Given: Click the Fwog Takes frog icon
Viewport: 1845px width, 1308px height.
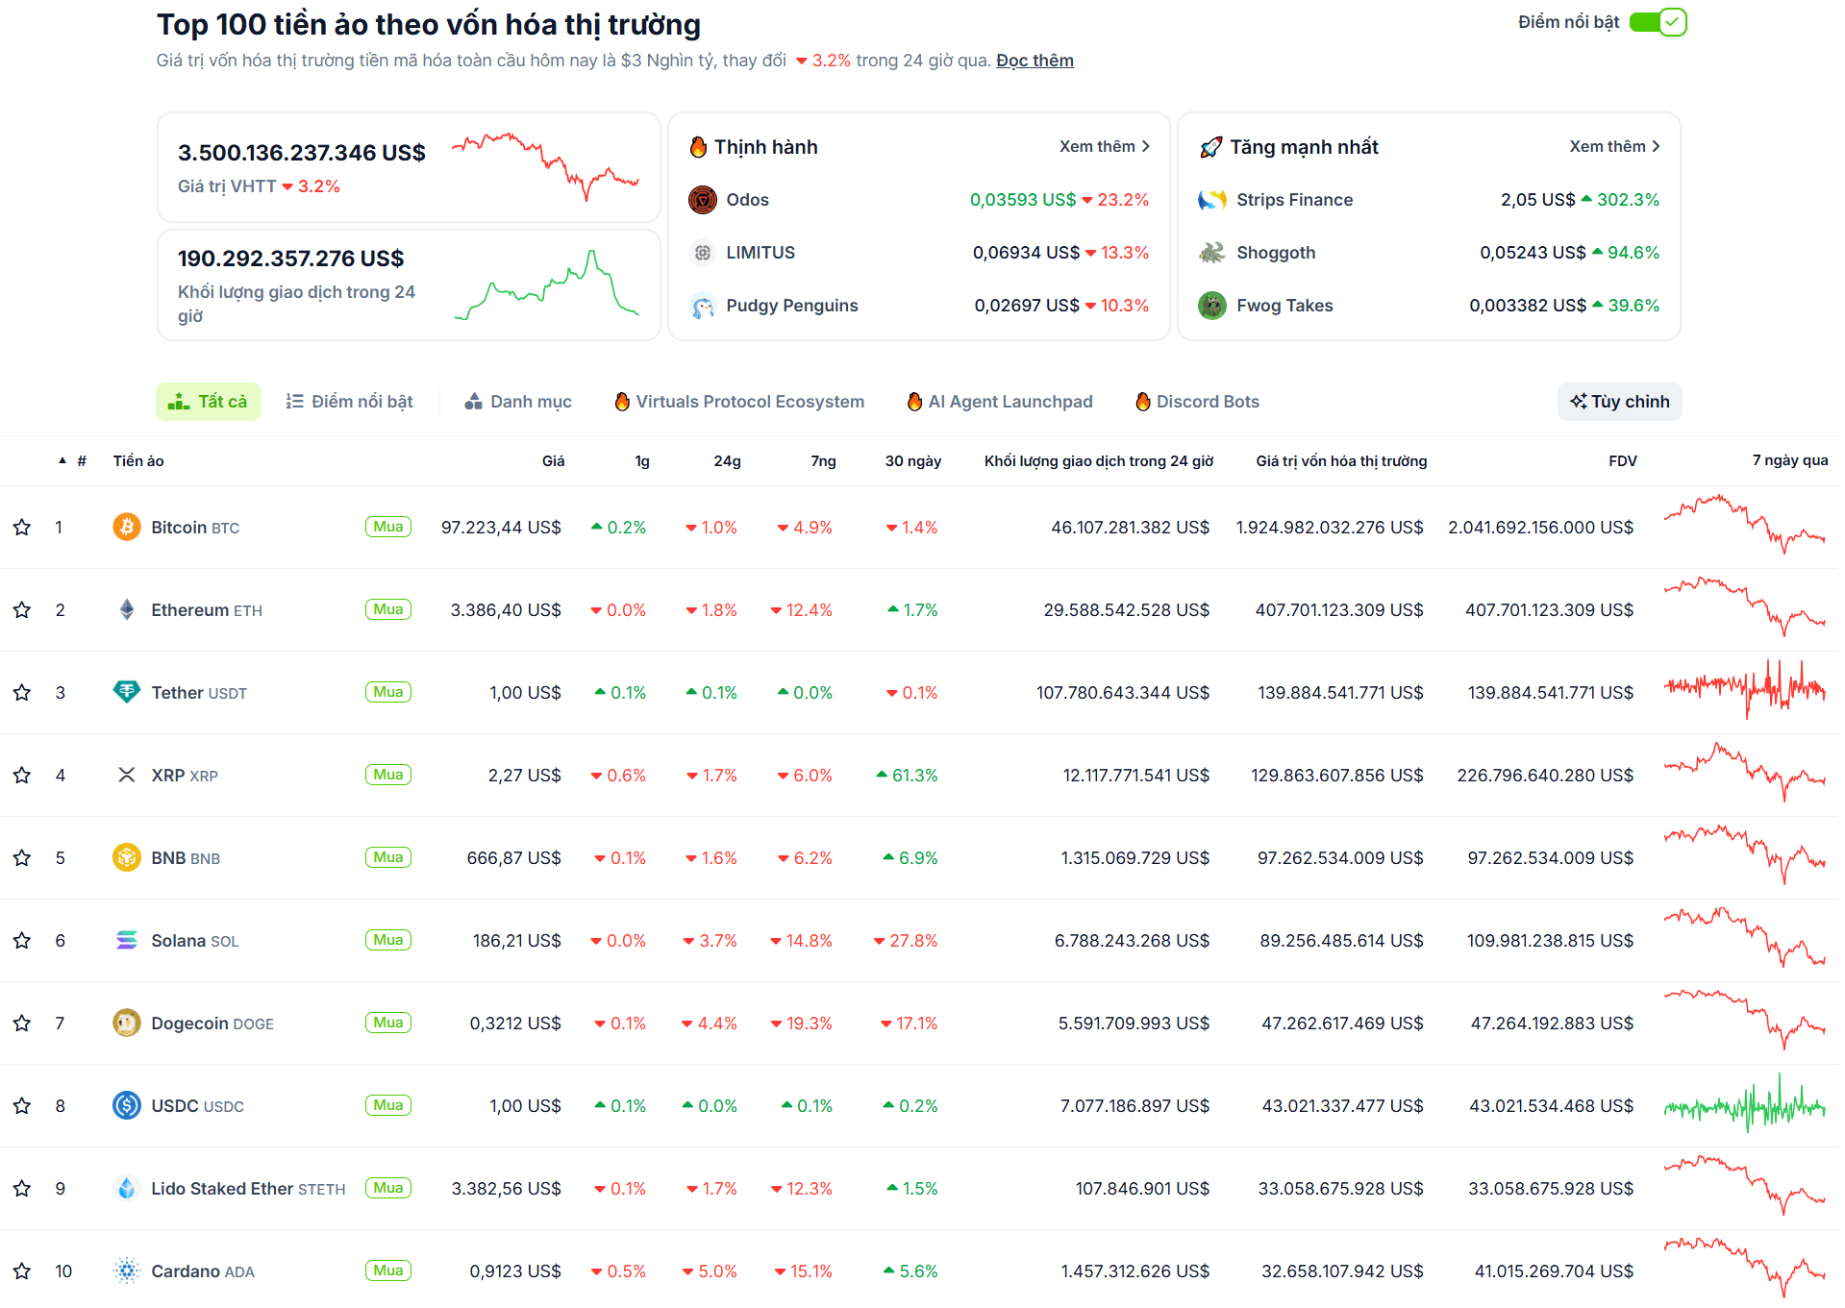Looking at the screenshot, I should (x=1212, y=306).
